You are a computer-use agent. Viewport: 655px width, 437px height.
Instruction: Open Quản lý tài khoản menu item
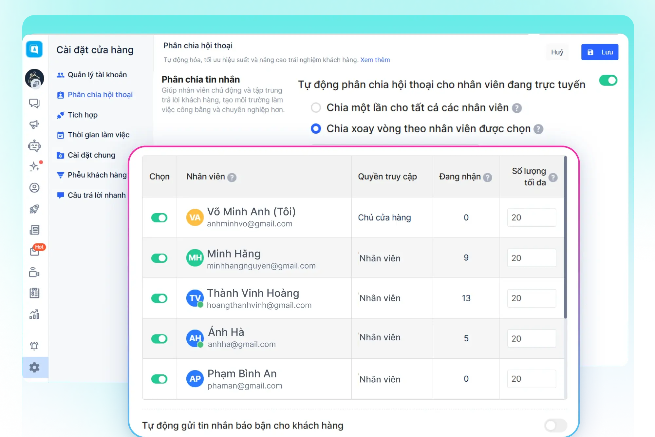pos(97,75)
